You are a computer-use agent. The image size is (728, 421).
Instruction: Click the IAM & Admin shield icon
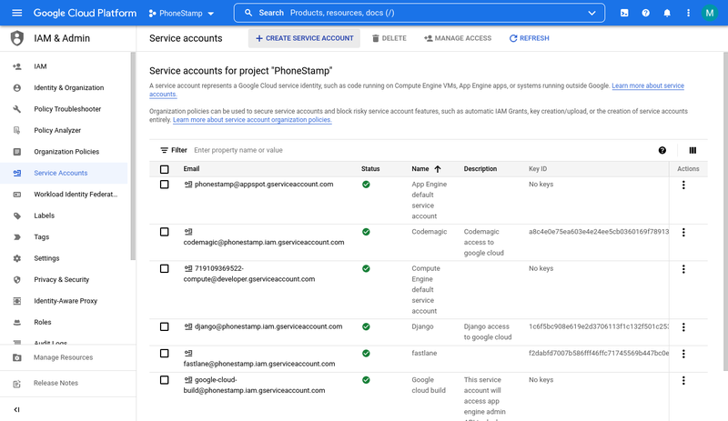click(x=17, y=38)
